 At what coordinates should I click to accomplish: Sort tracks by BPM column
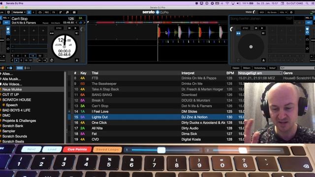230,73
